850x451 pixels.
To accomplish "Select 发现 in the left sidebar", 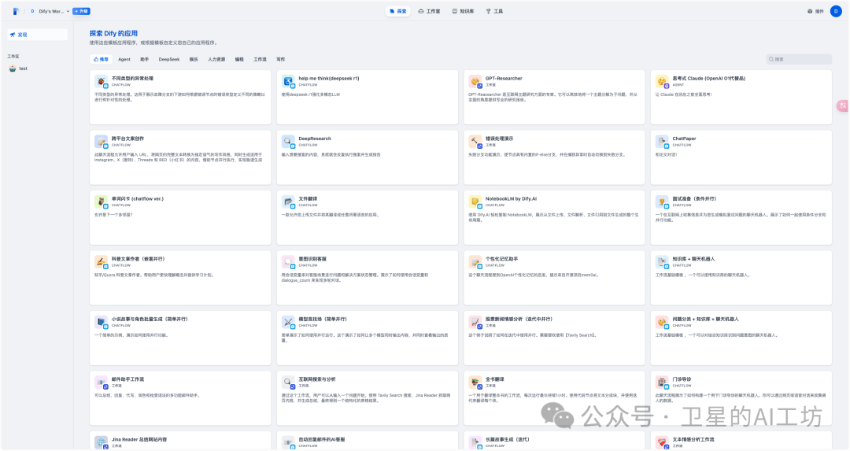I will click(x=38, y=35).
